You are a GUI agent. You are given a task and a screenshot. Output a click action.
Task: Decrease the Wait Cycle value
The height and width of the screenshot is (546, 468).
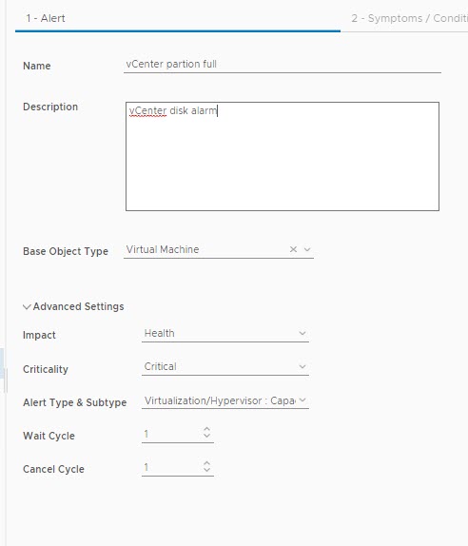click(x=206, y=436)
